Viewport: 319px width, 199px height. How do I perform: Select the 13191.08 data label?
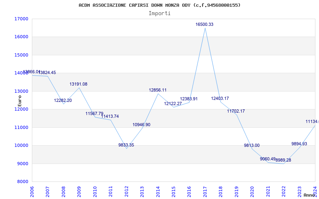79,84
